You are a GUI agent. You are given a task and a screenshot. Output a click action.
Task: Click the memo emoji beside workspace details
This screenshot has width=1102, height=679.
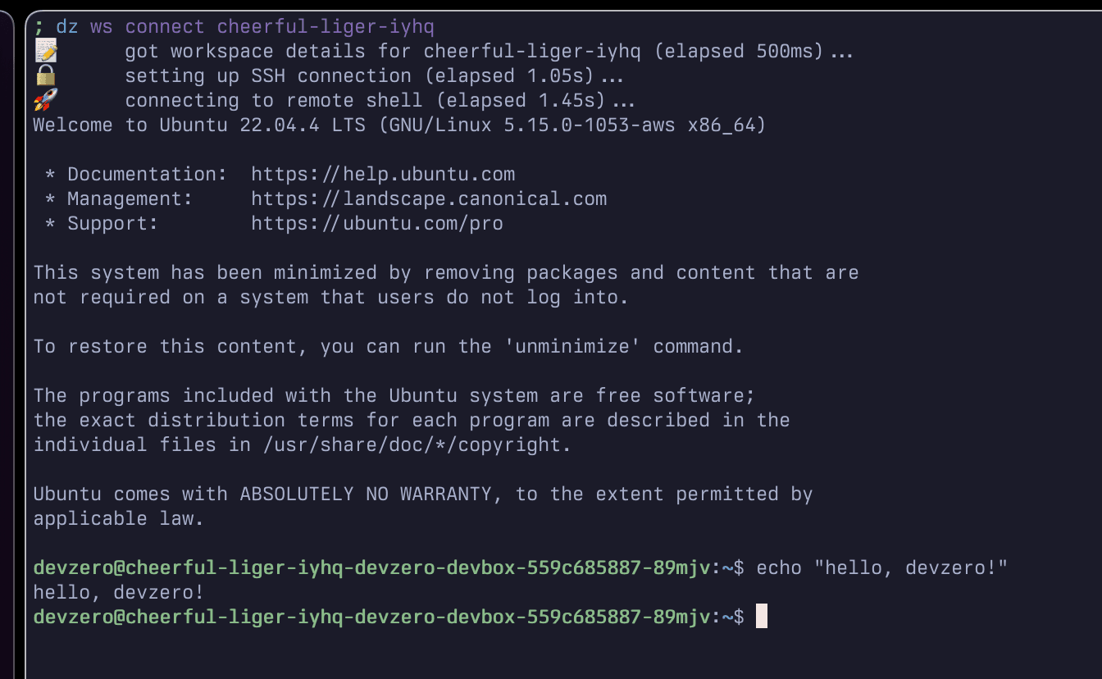coord(45,51)
